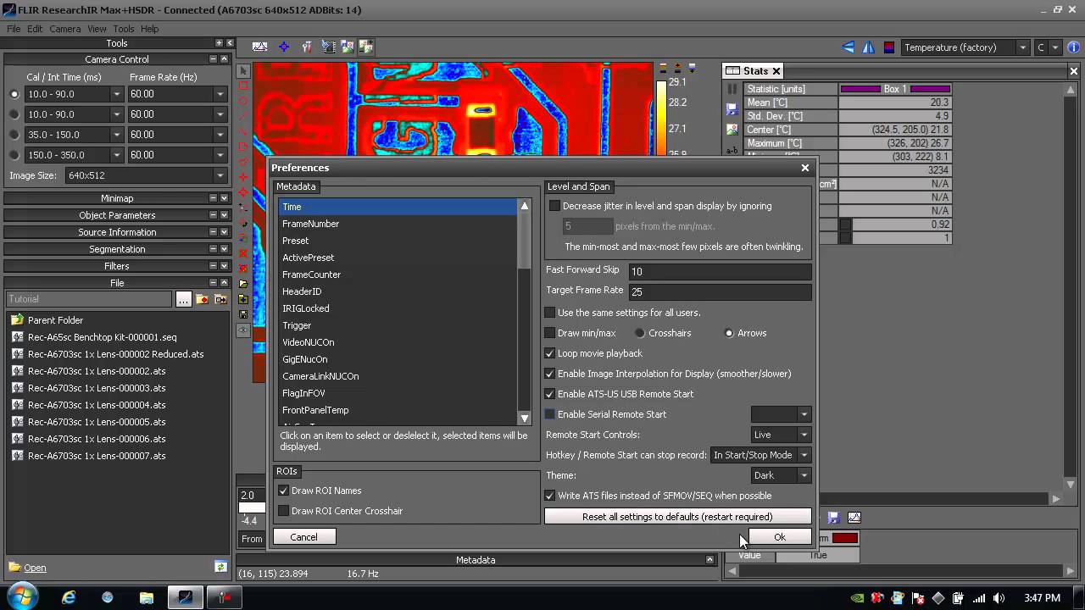
Task: Open the Camera menu
Action: (x=65, y=29)
